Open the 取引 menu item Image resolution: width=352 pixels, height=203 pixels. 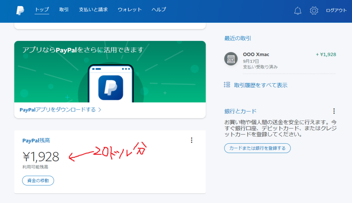64,10
